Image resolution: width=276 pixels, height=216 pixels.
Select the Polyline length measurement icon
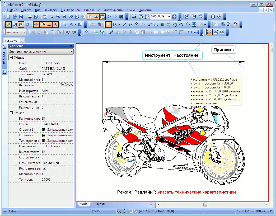(x=216, y=32)
